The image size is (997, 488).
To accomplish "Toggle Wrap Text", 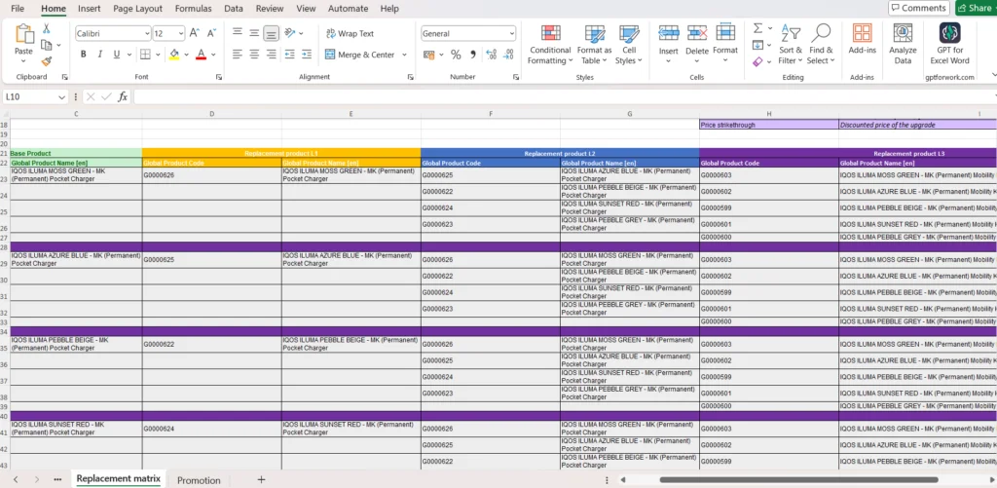I will [350, 33].
